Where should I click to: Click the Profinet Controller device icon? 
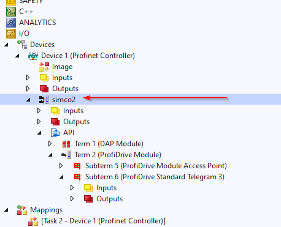click(33, 56)
